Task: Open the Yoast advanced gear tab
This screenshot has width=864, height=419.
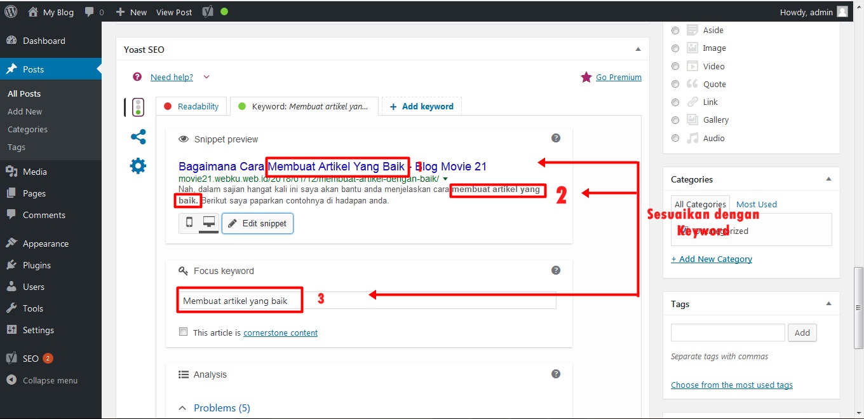Action: (x=138, y=166)
